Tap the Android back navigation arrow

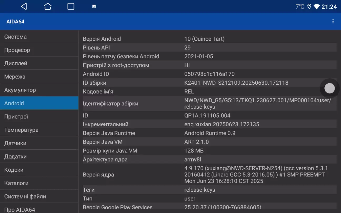click(x=24, y=7)
